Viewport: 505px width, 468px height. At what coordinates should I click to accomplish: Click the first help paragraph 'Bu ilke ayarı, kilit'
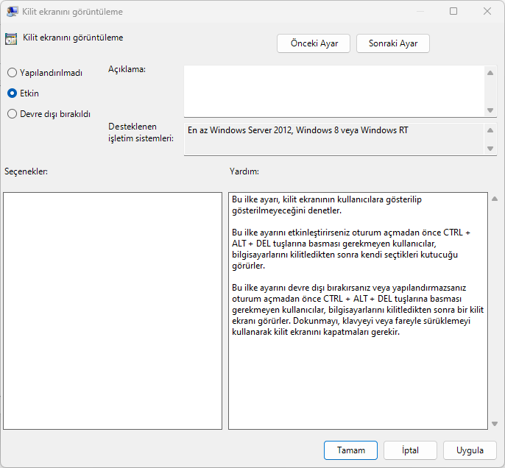tap(327, 205)
